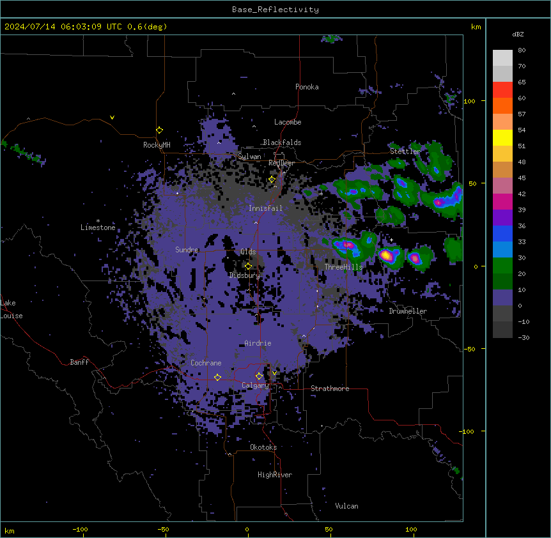Click the white plus marker northeast of ThreeHills
This screenshot has width=551, height=538.
click(391, 240)
